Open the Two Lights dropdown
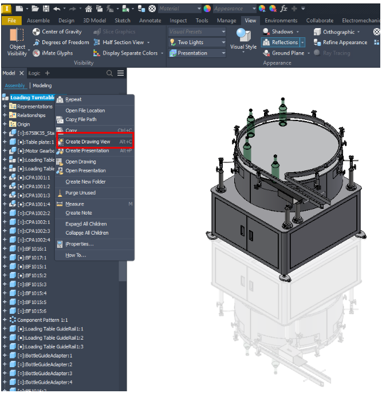This screenshot has height=397, width=386. pos(223,42)
